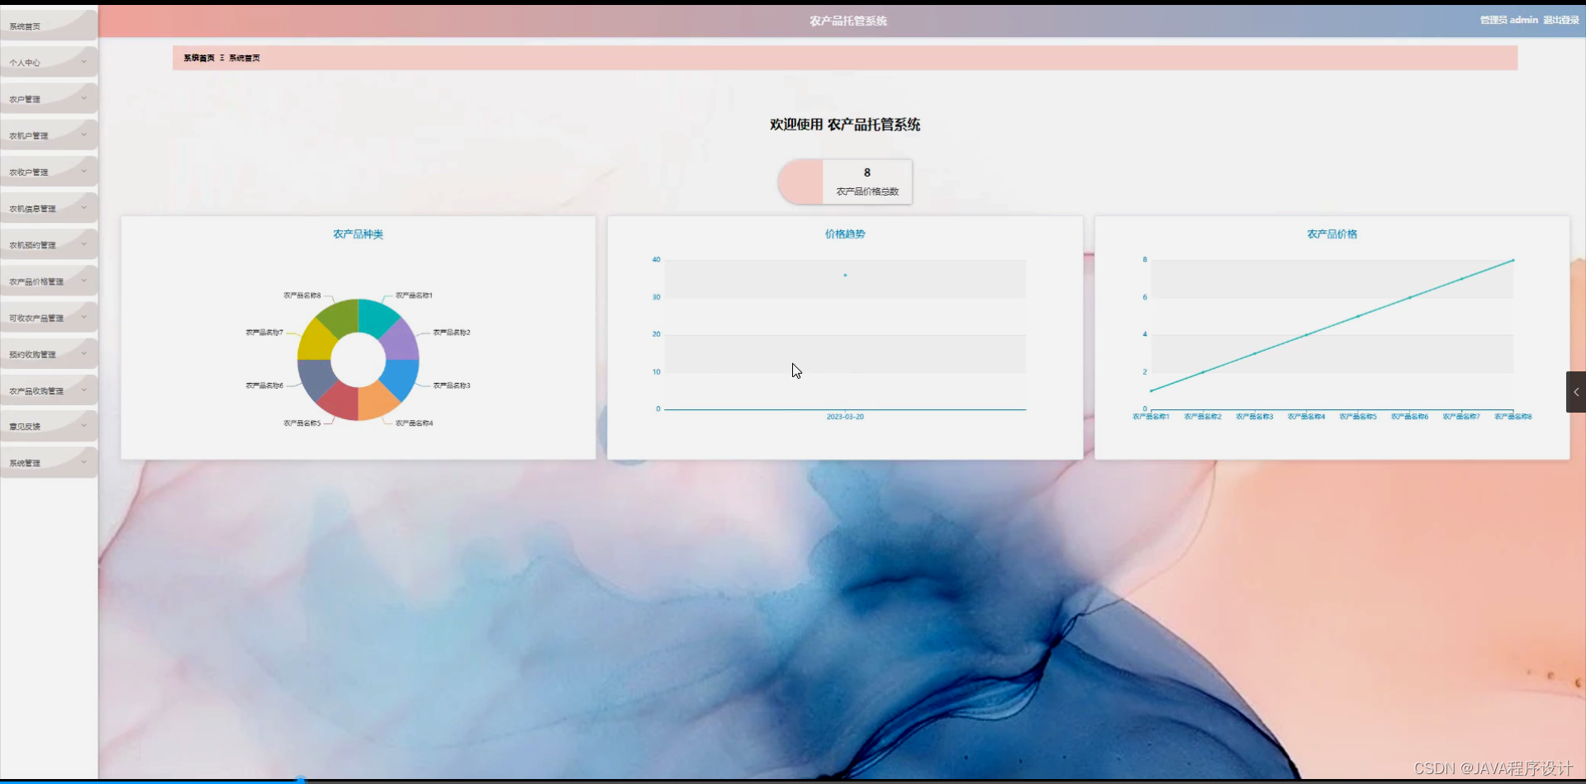The width and height of the screenshot is (1586, 784).
Task: Click the 退出登录 logout link
Action: click(1561, 20)
